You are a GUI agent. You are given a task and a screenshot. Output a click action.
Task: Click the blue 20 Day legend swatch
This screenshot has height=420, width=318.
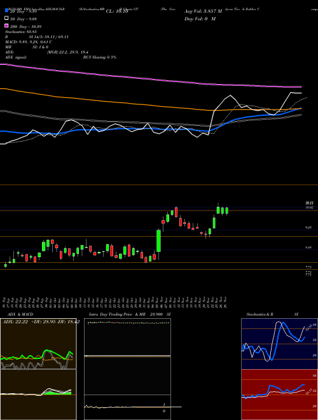pyautogui.click(x=6, y=11)
